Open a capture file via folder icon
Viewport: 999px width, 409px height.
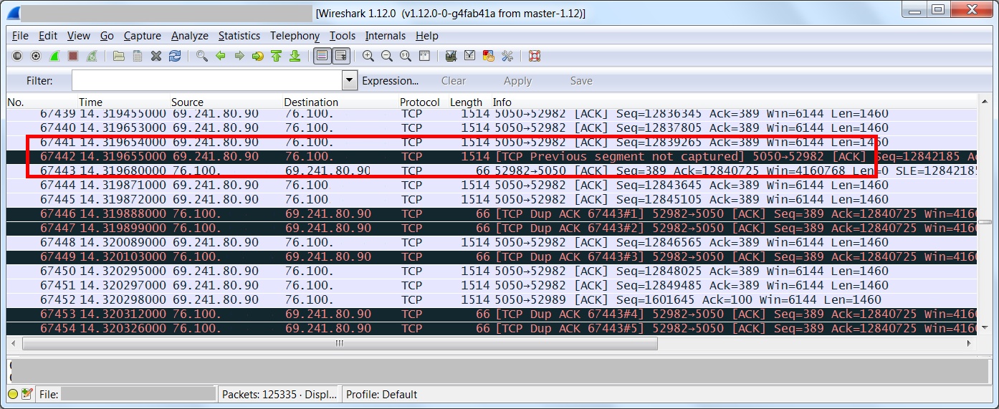(x=119, y=56)
